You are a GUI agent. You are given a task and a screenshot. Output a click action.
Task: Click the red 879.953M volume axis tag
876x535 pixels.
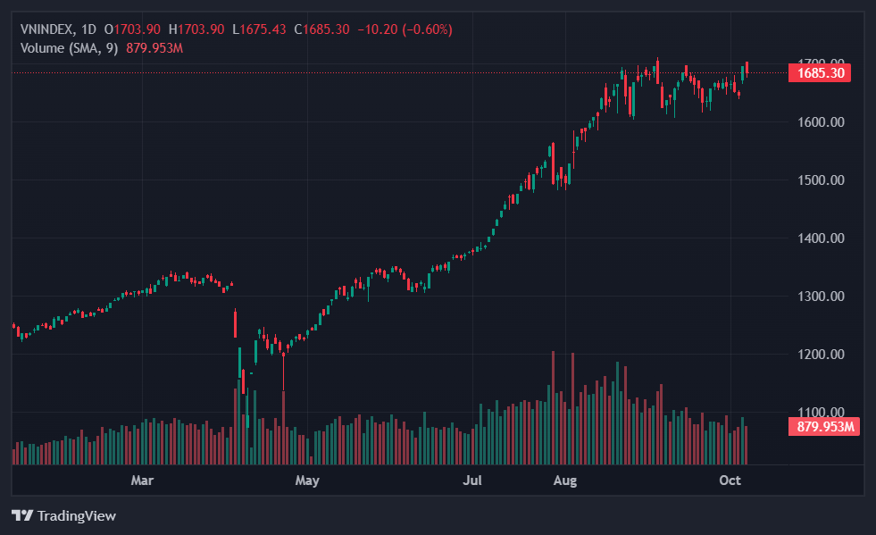pos(825,427)
